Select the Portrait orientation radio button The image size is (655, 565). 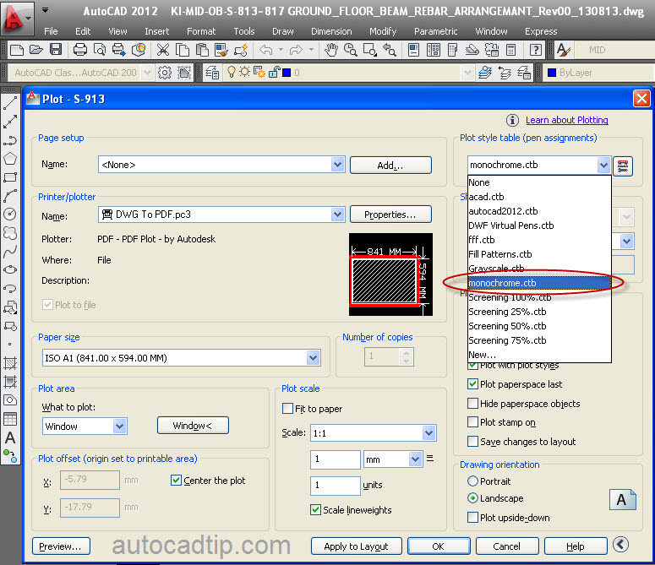click(x=473, y=481)
